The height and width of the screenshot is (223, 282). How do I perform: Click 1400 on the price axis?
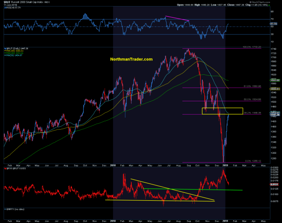point(274,126)
